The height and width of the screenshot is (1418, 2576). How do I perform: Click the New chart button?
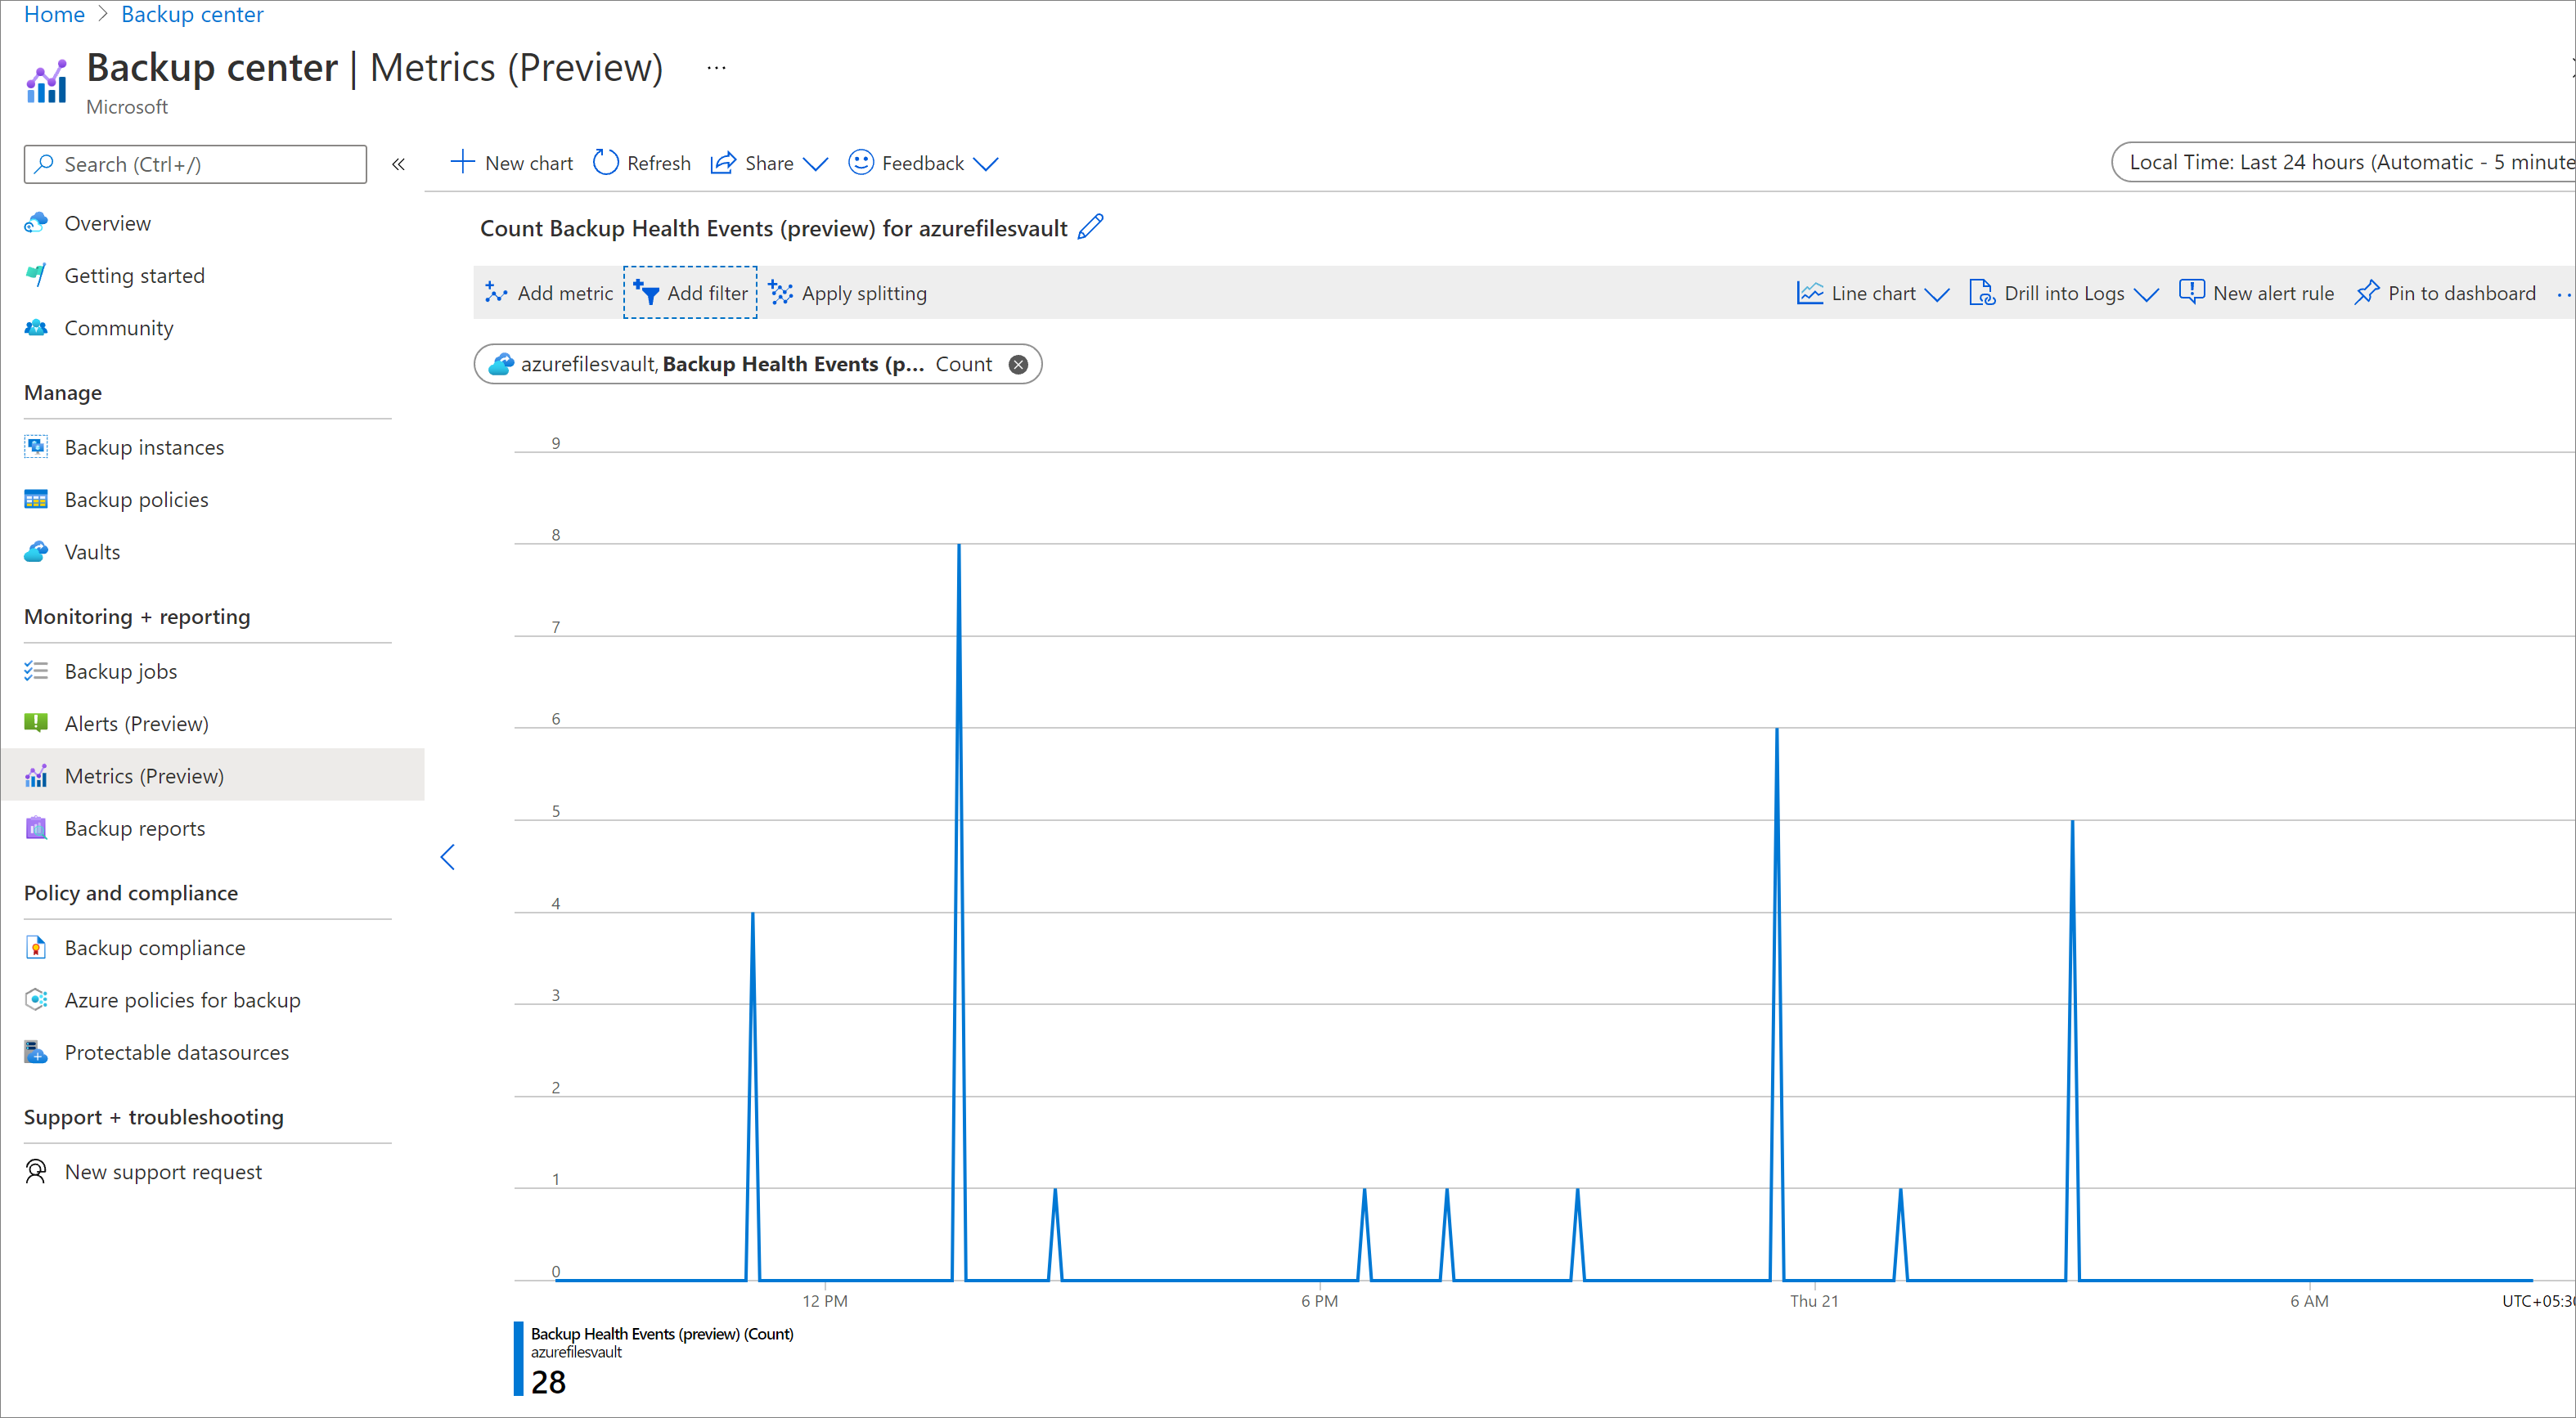[512, 163]
